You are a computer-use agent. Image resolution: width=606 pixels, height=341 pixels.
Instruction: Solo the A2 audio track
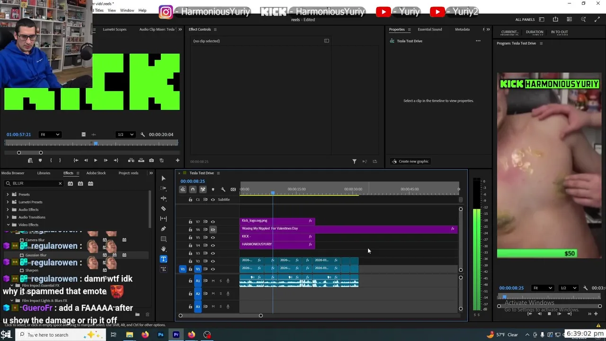[220, 294]
